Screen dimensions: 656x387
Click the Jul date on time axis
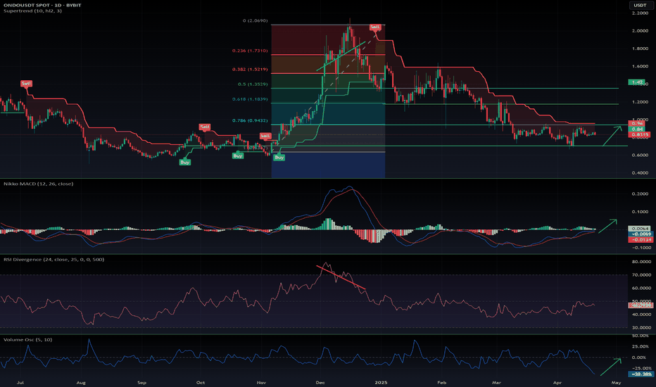click(x=20, y=382)
